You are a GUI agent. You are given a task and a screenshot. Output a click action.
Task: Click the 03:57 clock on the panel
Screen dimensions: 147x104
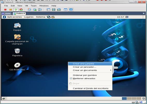[120, 17]
